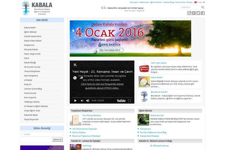Click the video progress bar
The height and width of the screenshot is (150, 225).
102,97
